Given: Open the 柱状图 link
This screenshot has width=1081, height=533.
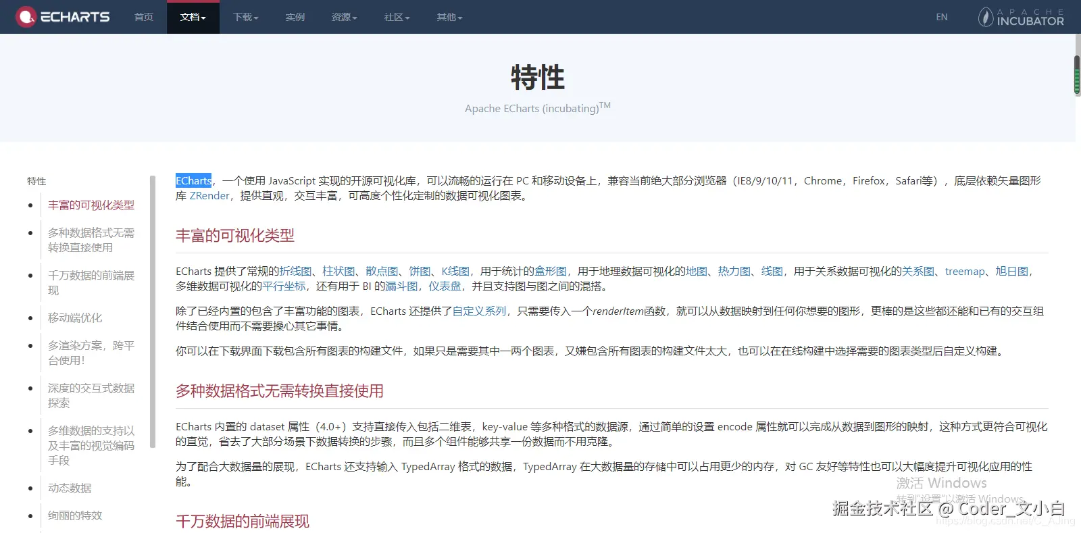Looking at the screenshot, I should (339, 271).
